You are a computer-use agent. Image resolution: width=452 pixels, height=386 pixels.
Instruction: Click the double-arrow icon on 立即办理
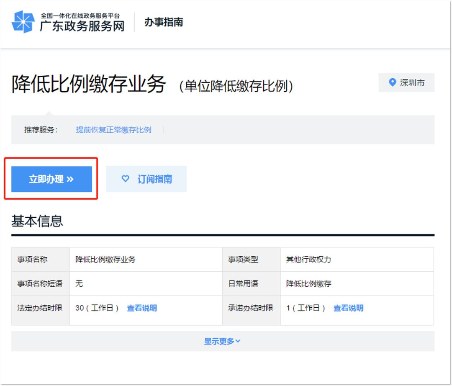(70, 179)
